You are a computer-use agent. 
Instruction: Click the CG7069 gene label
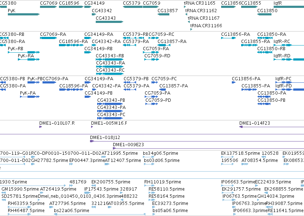[x=49, y=3]
